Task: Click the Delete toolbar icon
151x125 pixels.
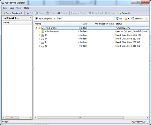Action: coord(59,13)
